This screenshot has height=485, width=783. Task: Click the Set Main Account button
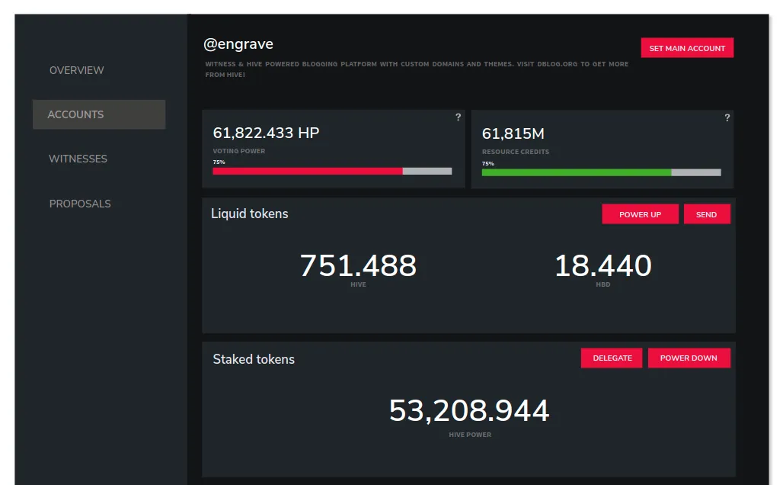[687, 48]
